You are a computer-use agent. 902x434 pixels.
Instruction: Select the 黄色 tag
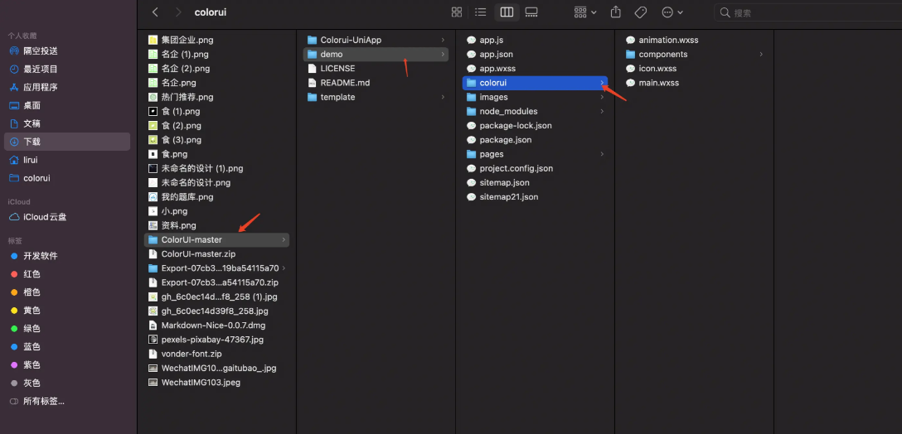pyautogui.click(x=68, y=311)
